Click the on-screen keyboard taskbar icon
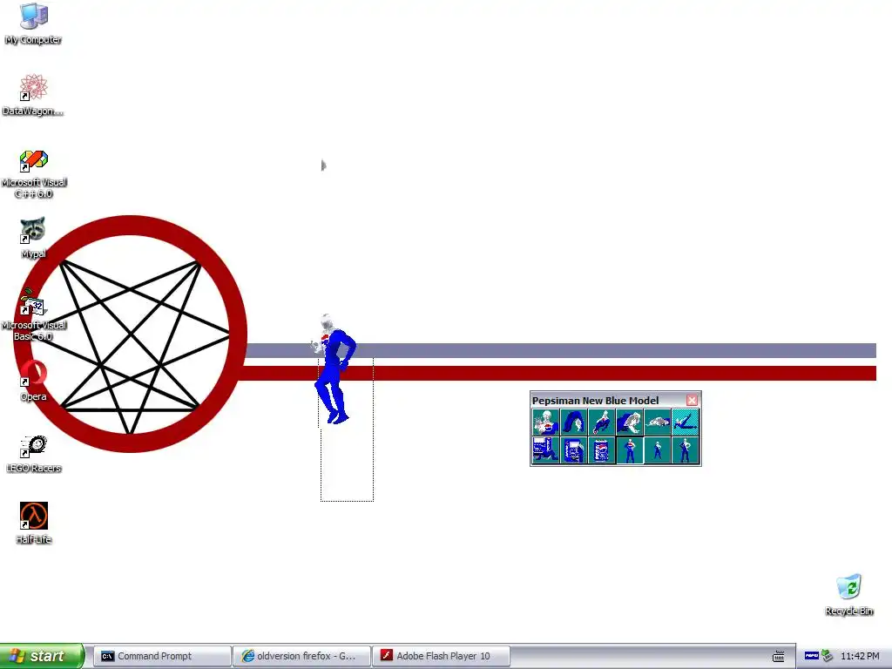Viewport: 892px width, 669px height. point(779,657)
